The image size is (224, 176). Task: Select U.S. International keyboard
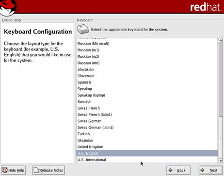147,160
